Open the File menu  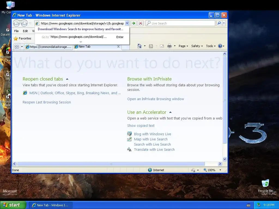pyautogui.click(x=16, y=31)
